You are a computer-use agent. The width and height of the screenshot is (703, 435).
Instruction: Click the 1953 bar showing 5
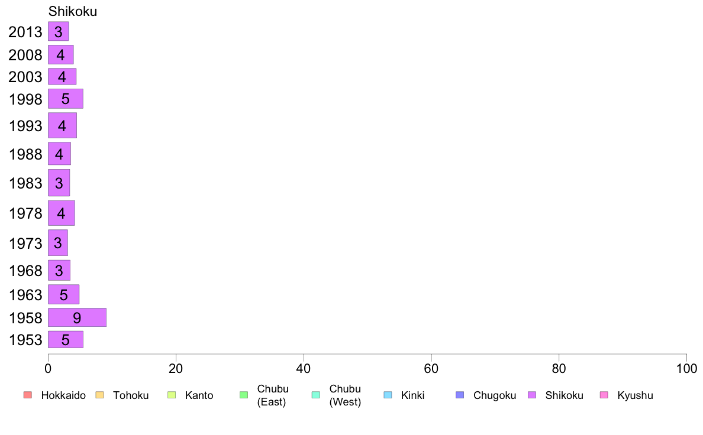pyautogui.click(x=66, y=340)
